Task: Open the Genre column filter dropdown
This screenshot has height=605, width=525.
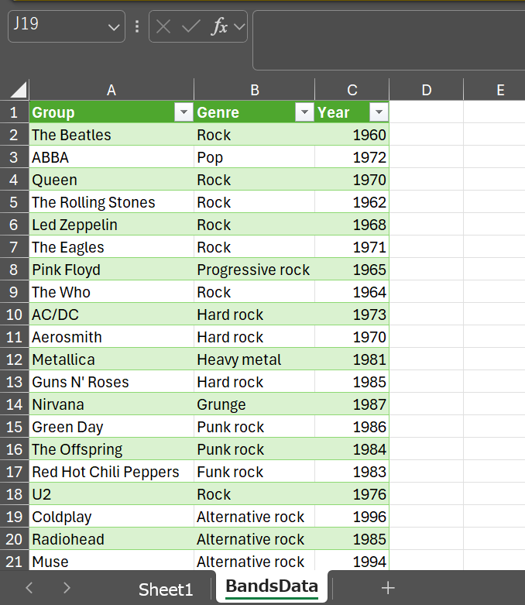Action: tap(304, 112)
